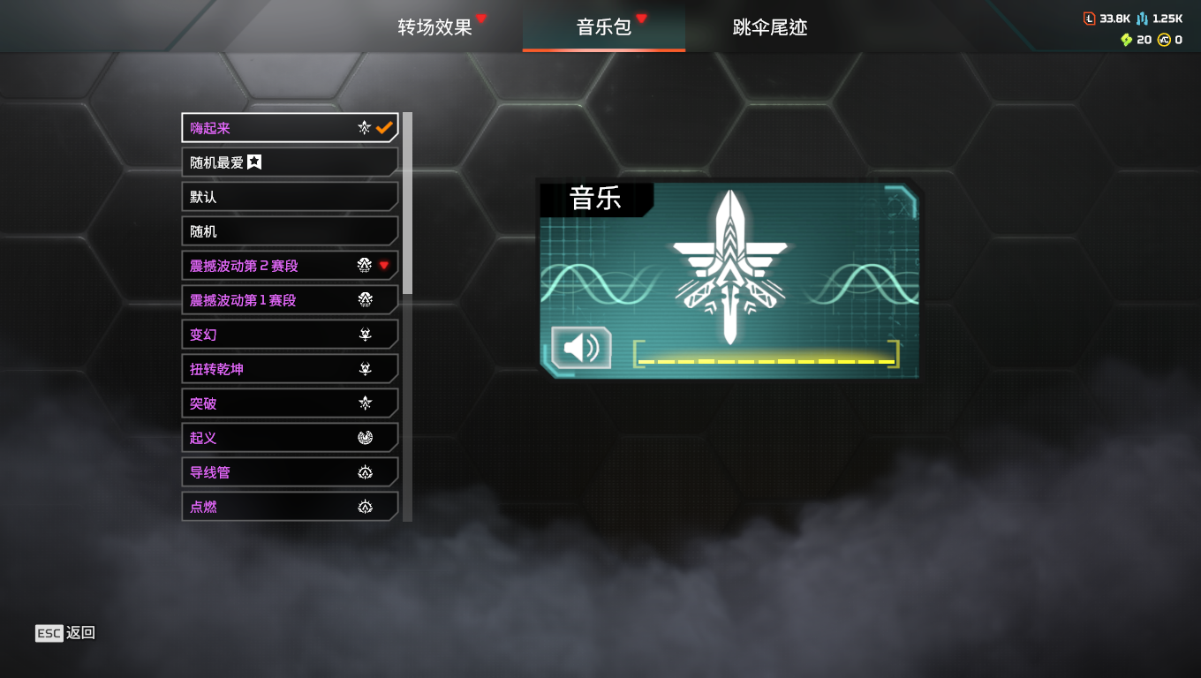1201x678 pixels.
Task: Choose the 变幻 music pack
Action: click(290, 335)
